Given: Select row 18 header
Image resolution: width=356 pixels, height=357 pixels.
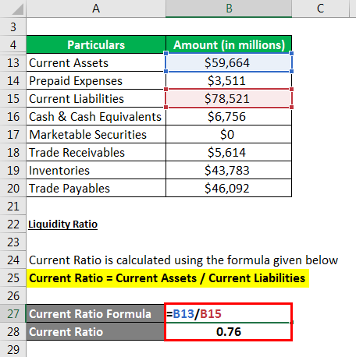Looking at the screenshot, I should pos(13,152).
